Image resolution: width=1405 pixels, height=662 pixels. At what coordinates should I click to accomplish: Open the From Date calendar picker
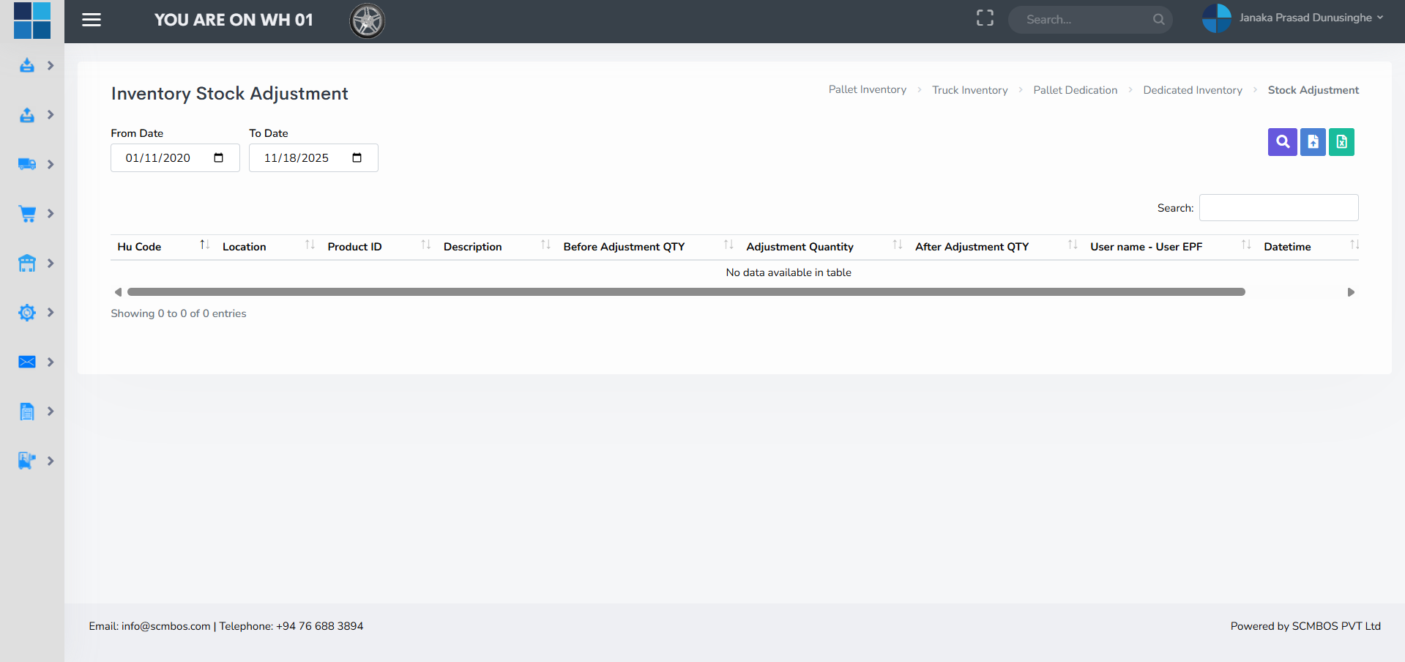point(218,158)
